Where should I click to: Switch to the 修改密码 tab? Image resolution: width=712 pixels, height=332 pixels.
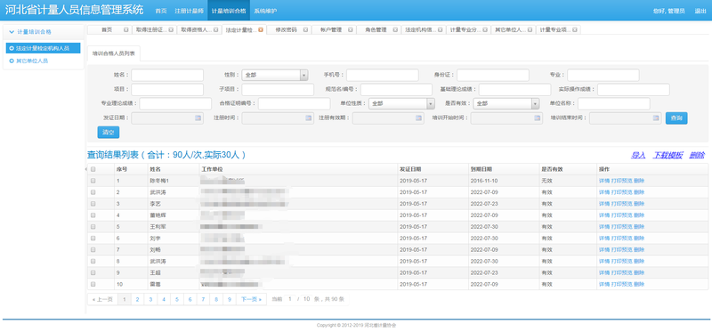pos(286,30)
